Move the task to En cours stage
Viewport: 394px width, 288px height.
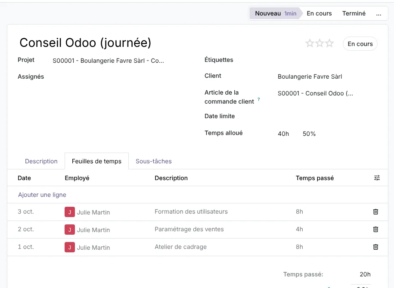319,13
